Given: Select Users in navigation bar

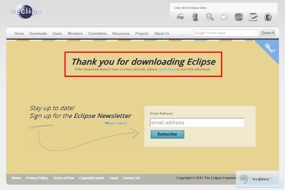Looking at the screenshot, I should tap(57, 33).
